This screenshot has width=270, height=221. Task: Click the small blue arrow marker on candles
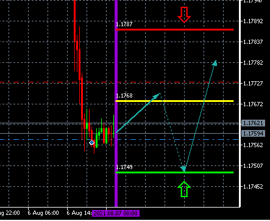[x=92, y=142]
